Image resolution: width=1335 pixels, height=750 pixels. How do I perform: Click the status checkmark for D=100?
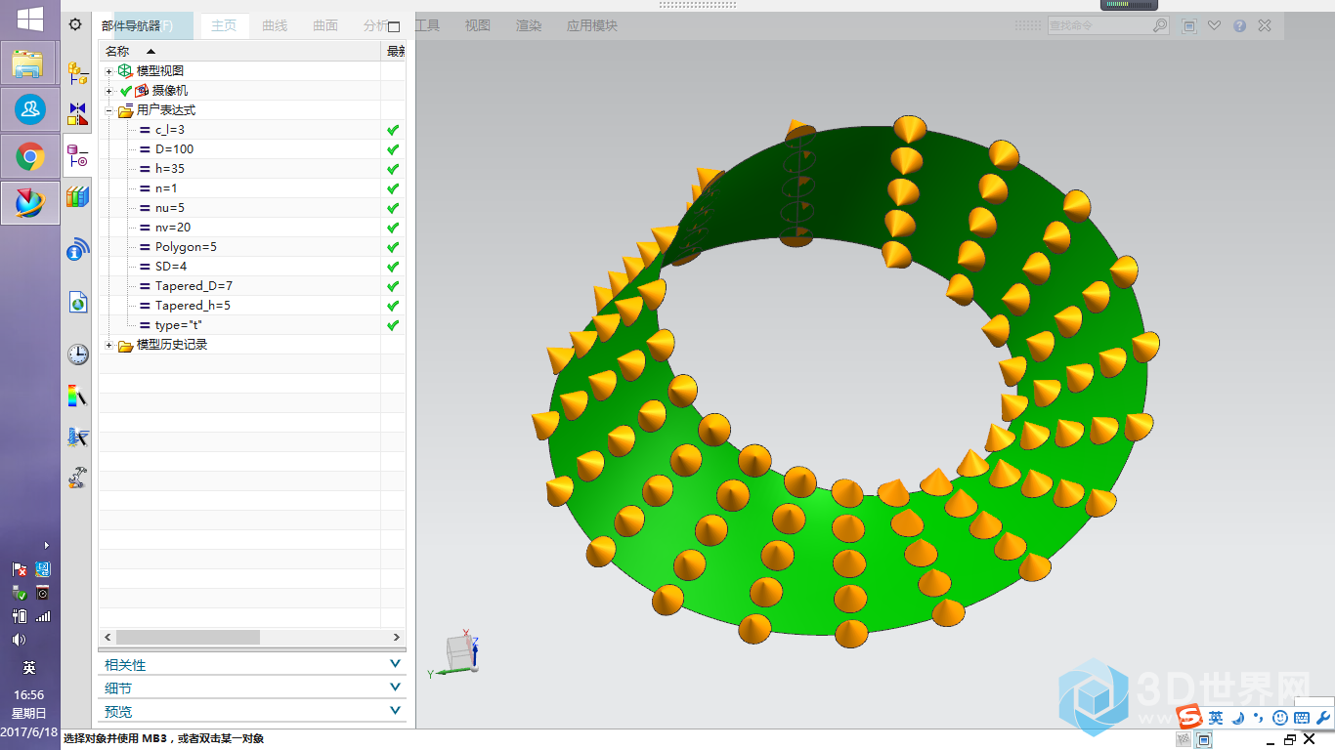[393, 149]
